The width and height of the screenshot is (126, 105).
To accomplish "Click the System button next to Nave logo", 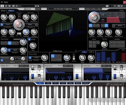I will pyautogui.click(x=38, y=9).
